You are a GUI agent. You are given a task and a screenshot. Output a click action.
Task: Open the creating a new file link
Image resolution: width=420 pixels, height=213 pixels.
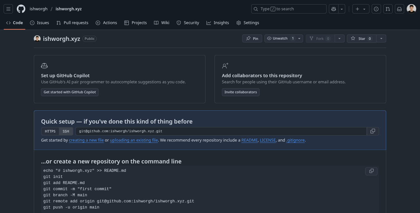pos(86,140)
